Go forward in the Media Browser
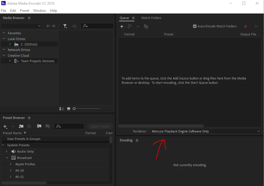264x186 pixels. [54, 26]
